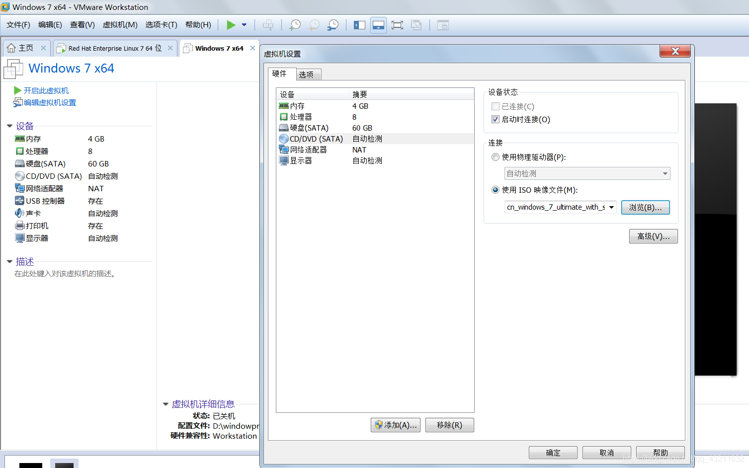Click the 摘要 column header in settings list
This screenshot has width=749, height=468.
pos(412,94)
